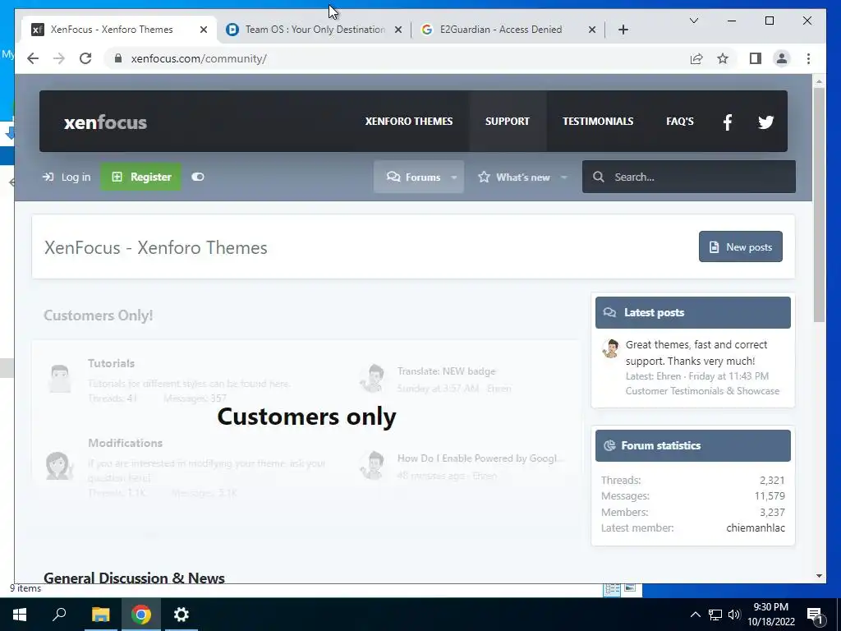The width and height of the screenshot is (841, 631).
Task: Open the Forums section
Action: click(x=414, y=177)
